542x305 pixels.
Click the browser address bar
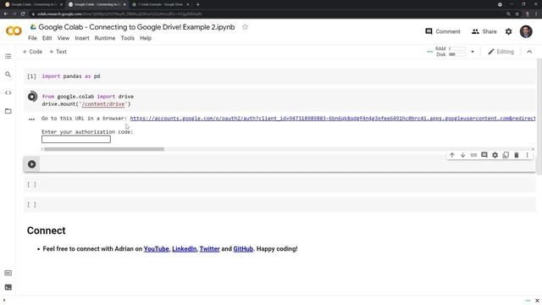coord(266,14)
